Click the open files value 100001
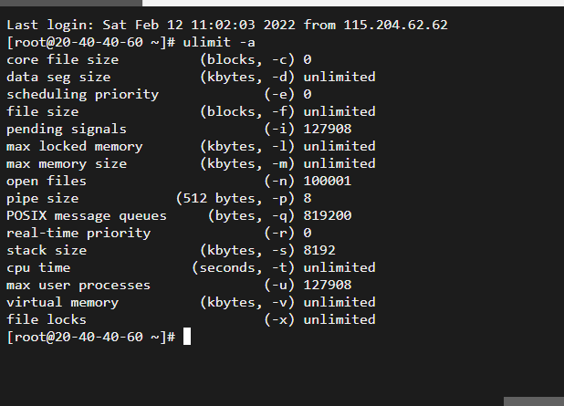 328,181
